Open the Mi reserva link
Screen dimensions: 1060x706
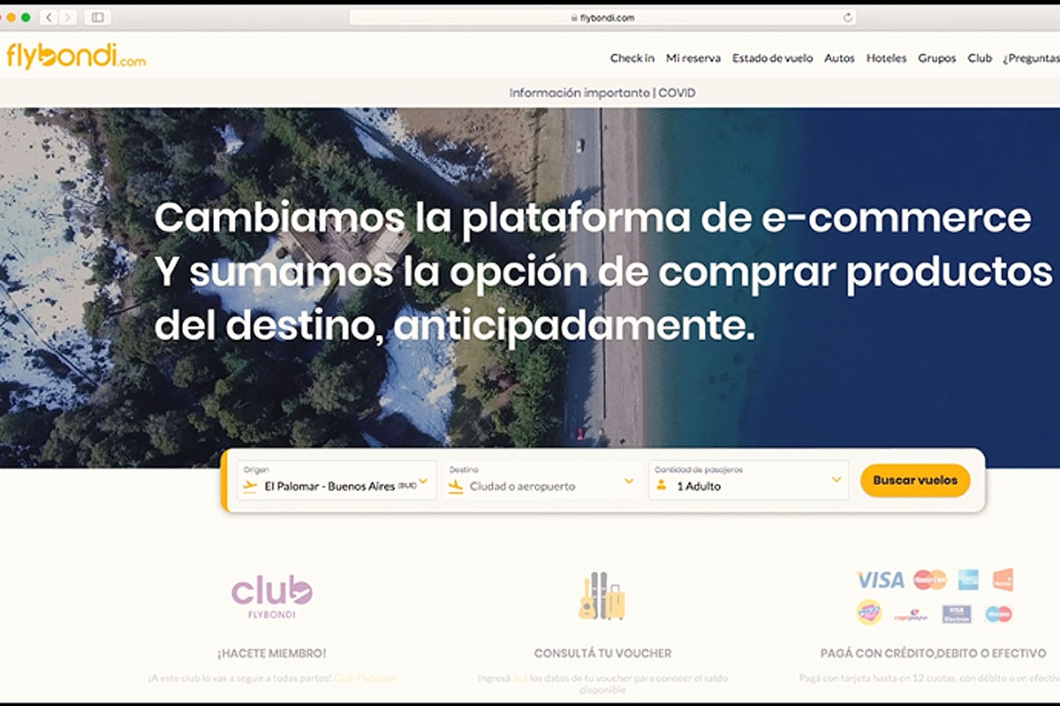[693, 58]
